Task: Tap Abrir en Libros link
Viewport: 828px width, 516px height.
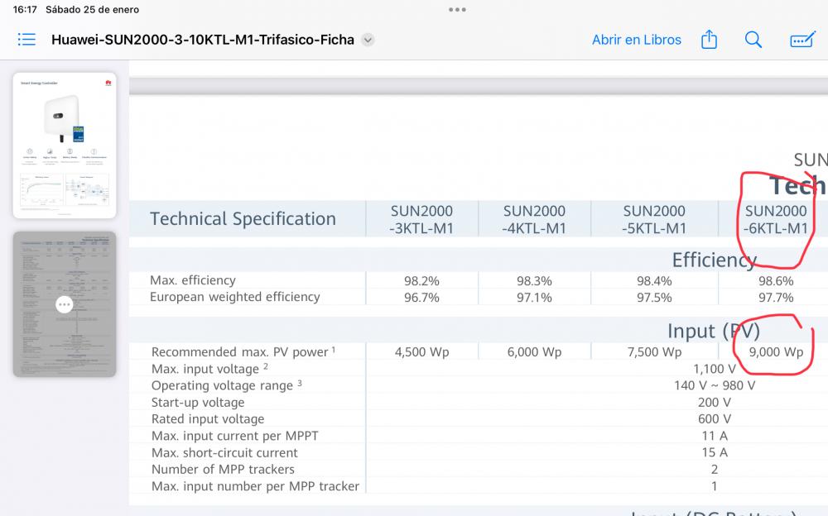Action: (636, 40)
